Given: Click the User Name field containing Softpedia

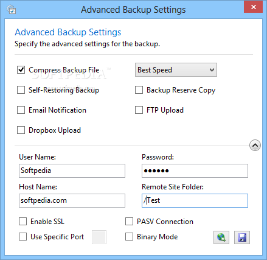Looking at the screenshot, I should click(72, 170).
